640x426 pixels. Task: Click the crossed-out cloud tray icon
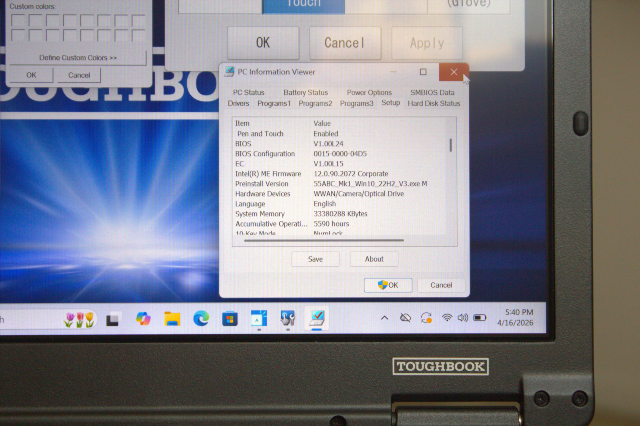point(405,318)
